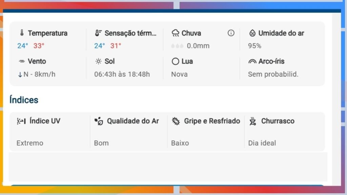Click the Churrasco grill icon
This screenshot has width=347, height=195.
[x=252, y=121]
